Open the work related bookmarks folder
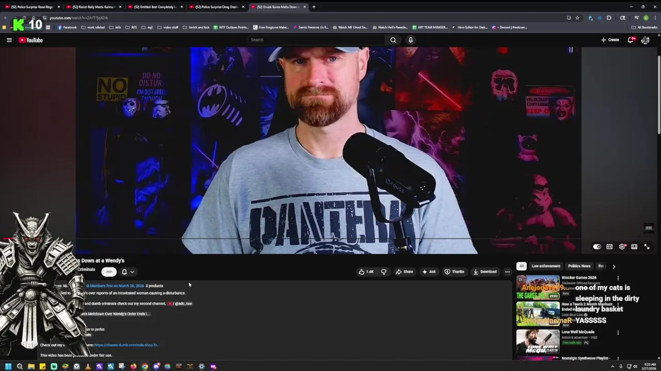The height and width of the screenshot is (371, 661). [x=93, y=27]
